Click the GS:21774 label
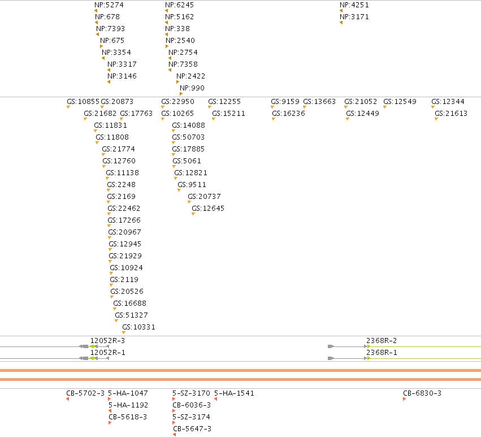 click(118, 149)
